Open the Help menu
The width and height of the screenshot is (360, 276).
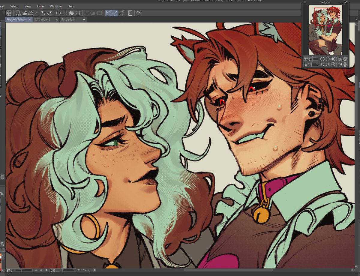(71, 6)
